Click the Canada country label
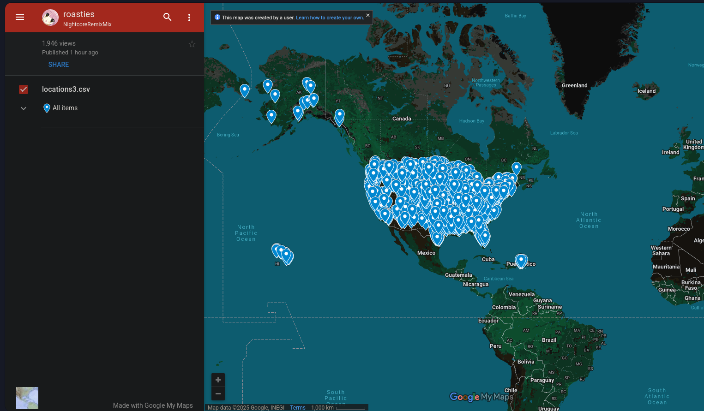This screenshot has height=411, width=704. pyautogui.click(x=402, y=119)
